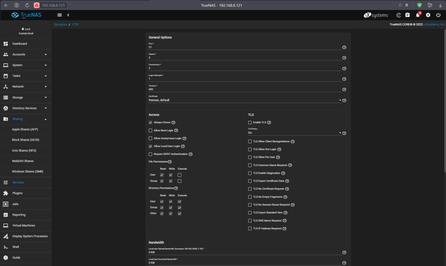Show help for the Clients field
Viewport: 446px width, 266px height.
tap(344, 58)
